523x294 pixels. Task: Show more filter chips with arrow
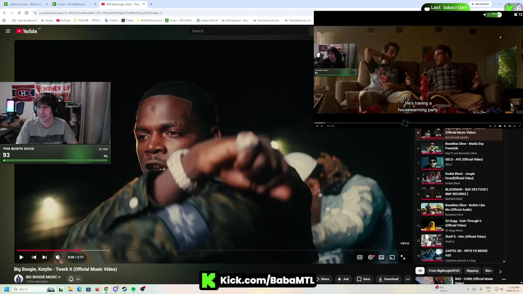[x=500, y=271]
